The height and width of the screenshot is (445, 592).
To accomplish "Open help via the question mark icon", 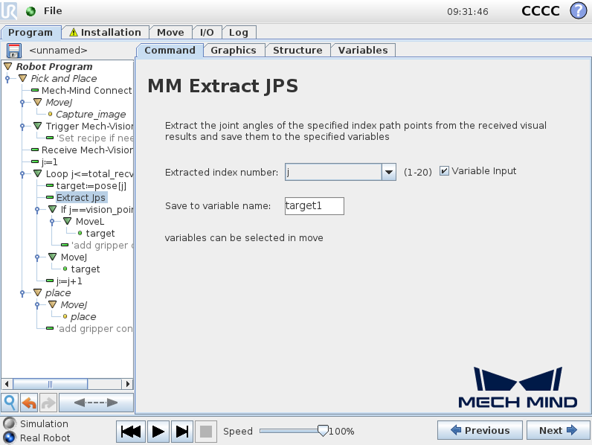I will click(x=579, y=10).
